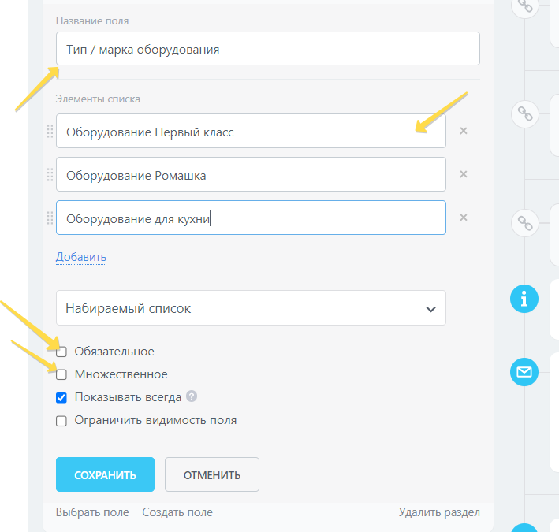This screenshot has height=532, width=559.
Task: Click drag handle beside "Оборудование Ромашка"
Action: tap(50, 175)
